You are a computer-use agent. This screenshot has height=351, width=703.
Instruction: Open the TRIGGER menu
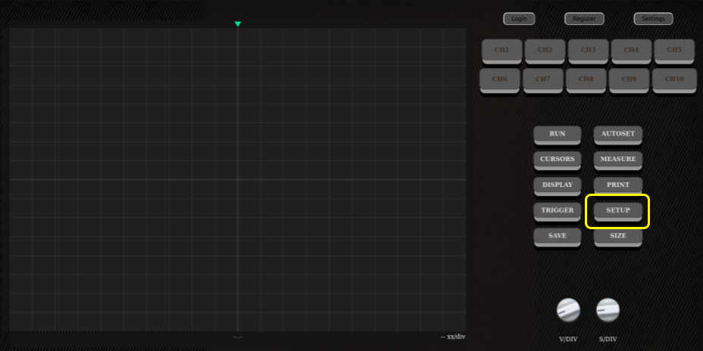point(558,211)
